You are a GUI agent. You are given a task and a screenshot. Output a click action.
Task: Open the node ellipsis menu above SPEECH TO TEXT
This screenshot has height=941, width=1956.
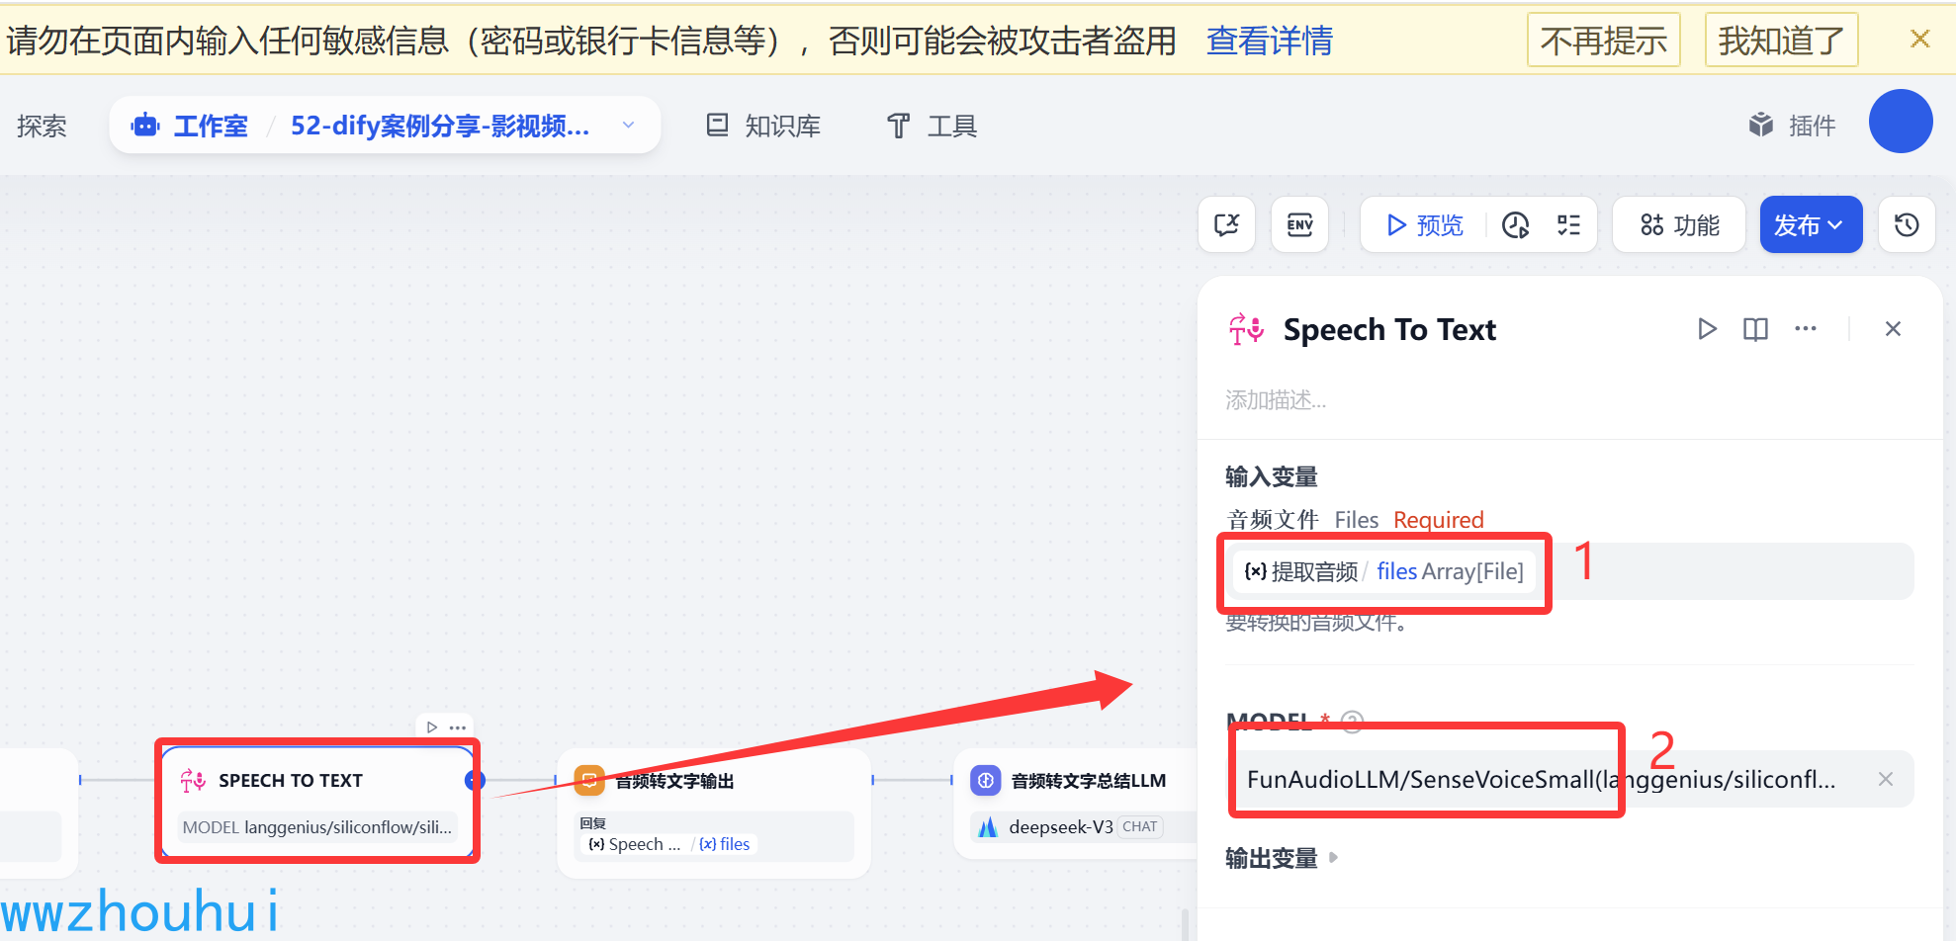(458, 727)
